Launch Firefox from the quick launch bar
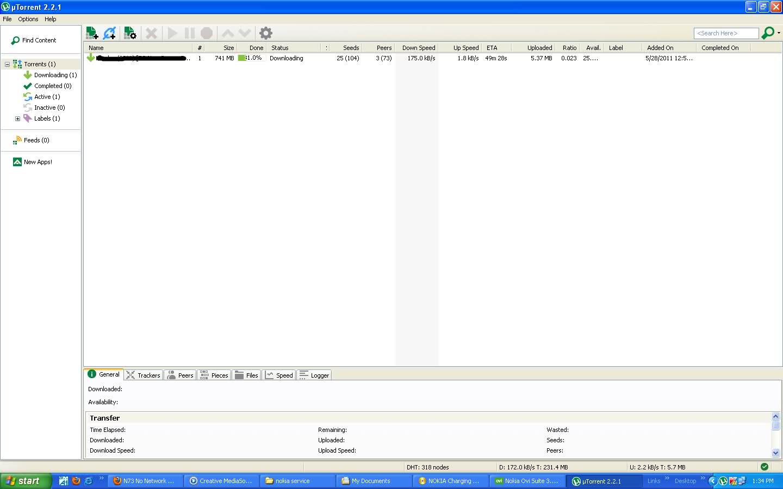The image size is (783, 489). pyautogui.click(x=76, y=481)
